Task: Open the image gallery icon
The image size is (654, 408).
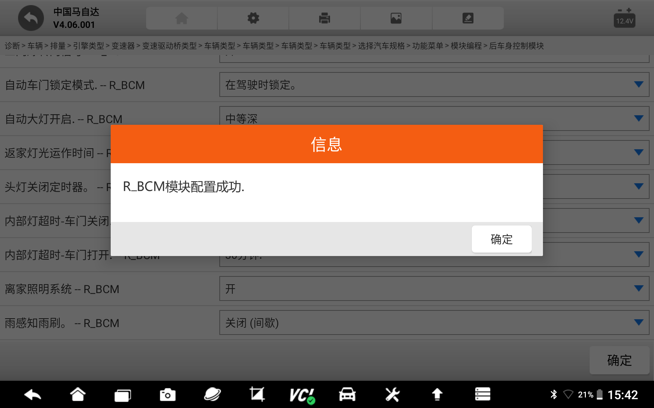Action: pos(396,18)
